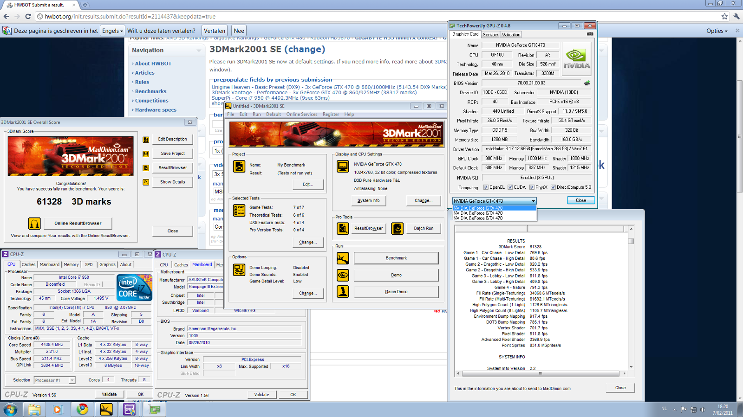
Task: Click the Options settings icon in 3DMark2001
Action: coord(239,269)
